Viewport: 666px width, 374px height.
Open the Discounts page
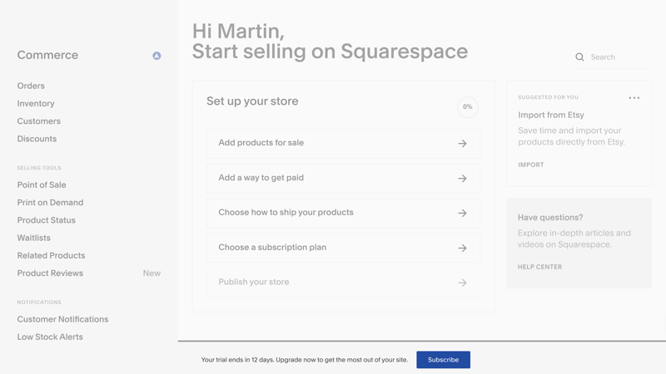37,139
